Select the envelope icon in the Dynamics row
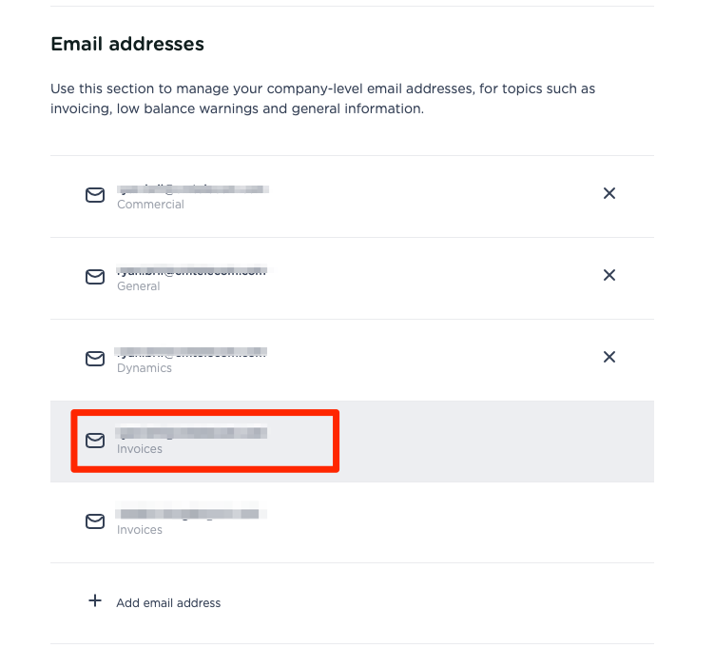Viewport: 715px width, 648px height. point(95,359)
